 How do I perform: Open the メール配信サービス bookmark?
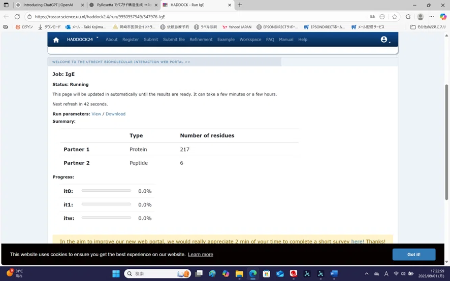coord(368,27)
